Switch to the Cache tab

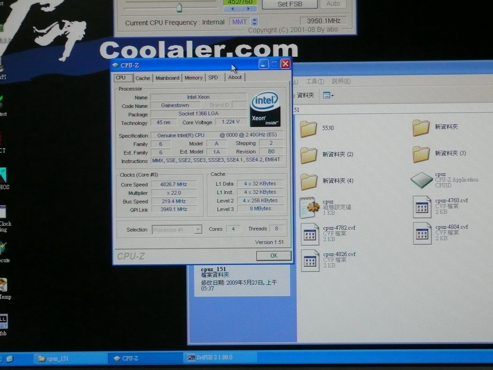pyautogui.click(x=143, y=78)
